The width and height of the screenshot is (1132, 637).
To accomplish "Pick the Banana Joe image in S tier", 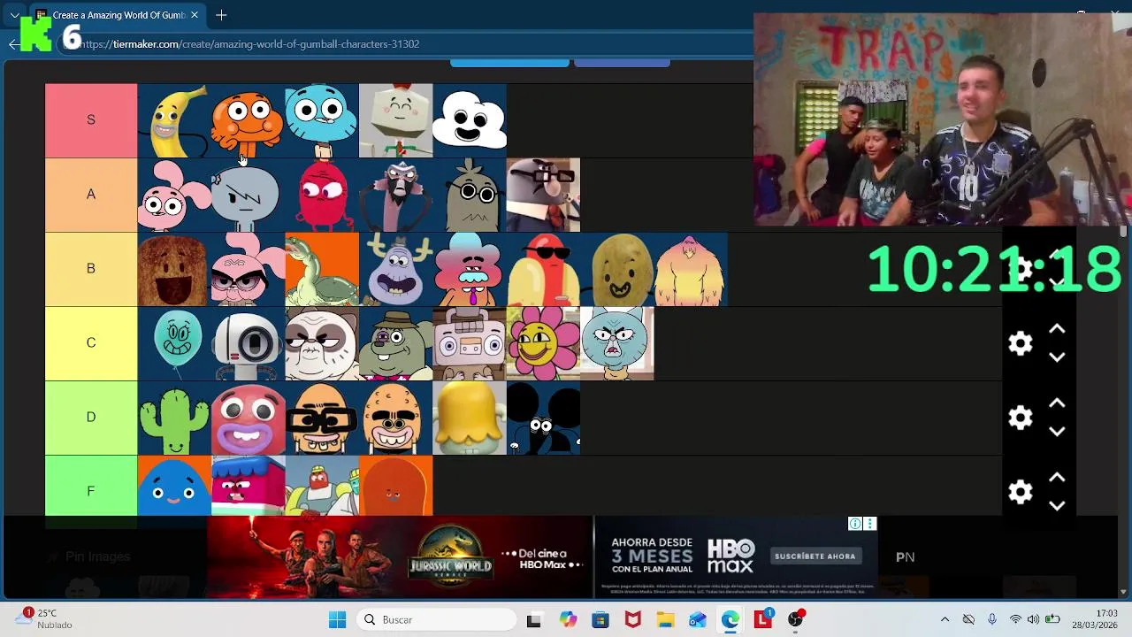I will point(174,120).
